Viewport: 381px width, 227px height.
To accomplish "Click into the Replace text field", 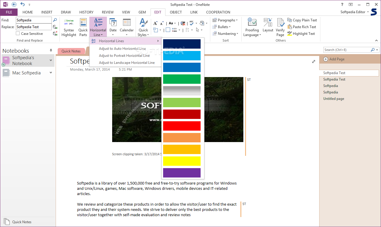I will click(x=34, y=27).
